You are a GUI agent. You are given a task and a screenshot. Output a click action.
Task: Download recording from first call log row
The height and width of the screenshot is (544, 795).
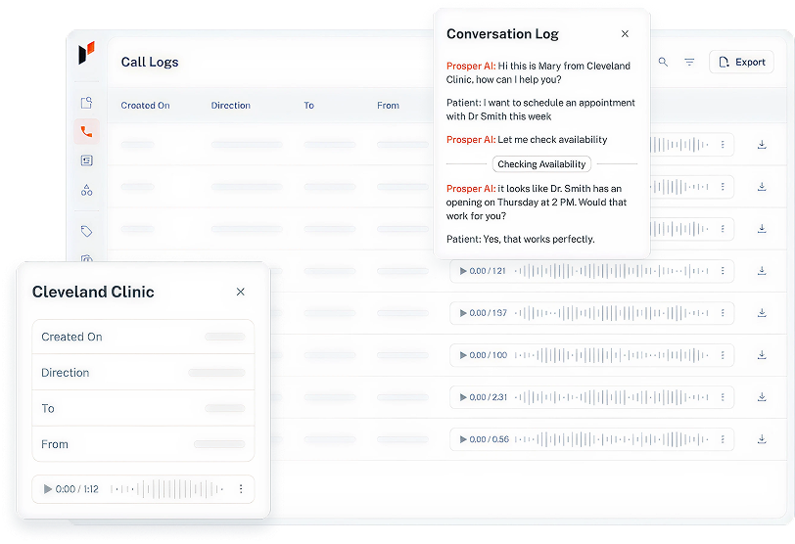(x=762, y=145)
